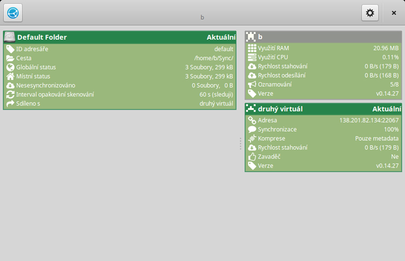405x261 pixels.
Task: Click the Místní status home icon
Action: tap(10, 77)
